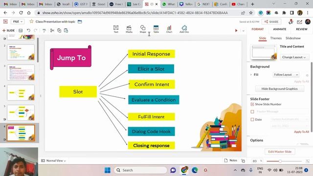
Task: Open the user profile avatar
Action: pos(308,22)
